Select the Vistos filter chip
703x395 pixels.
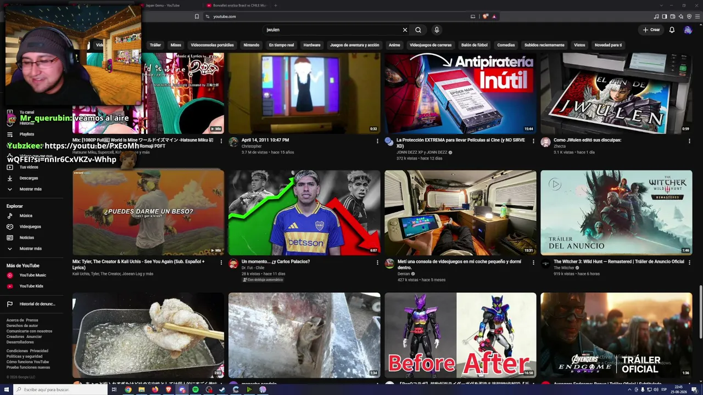(579, 45)
